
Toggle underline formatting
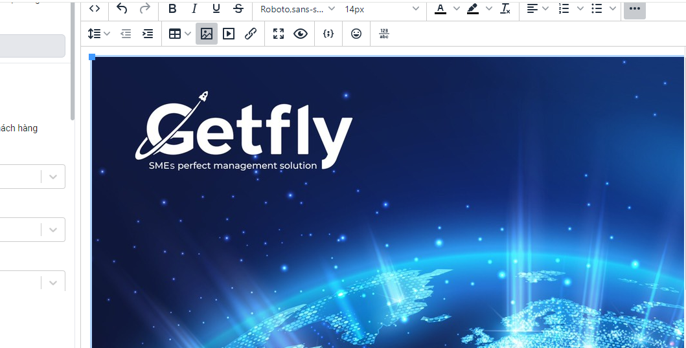216,9
